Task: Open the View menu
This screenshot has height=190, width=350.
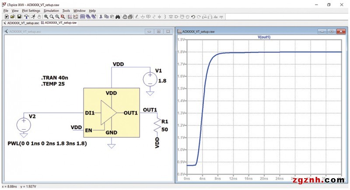Action: tap(15, 11)
